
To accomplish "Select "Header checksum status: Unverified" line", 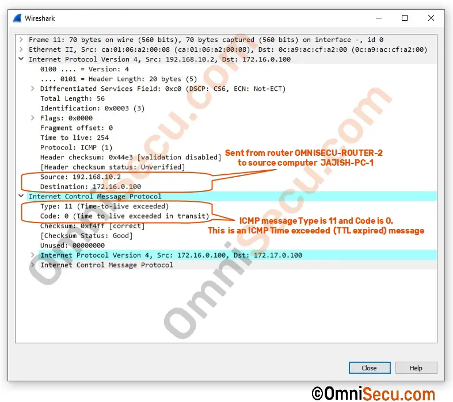I will coord(112,167).
